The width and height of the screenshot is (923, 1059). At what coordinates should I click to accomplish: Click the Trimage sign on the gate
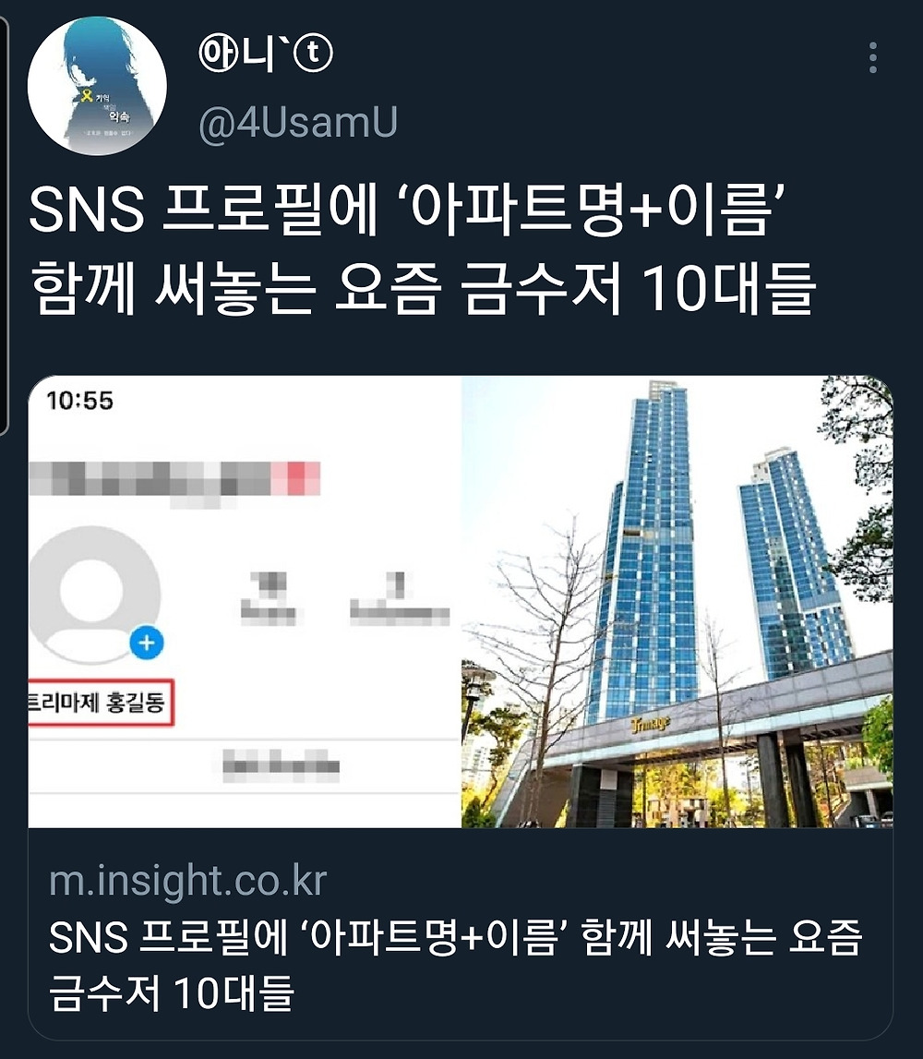tap(650, 725)
